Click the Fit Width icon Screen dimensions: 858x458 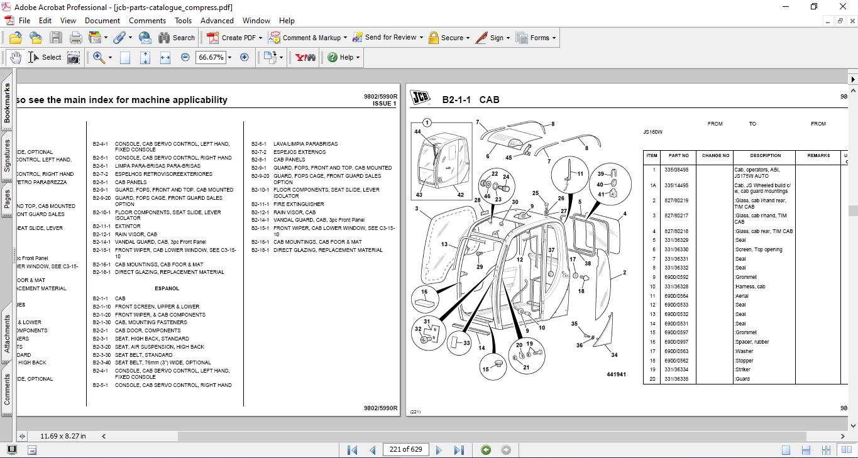coord(165,57)
